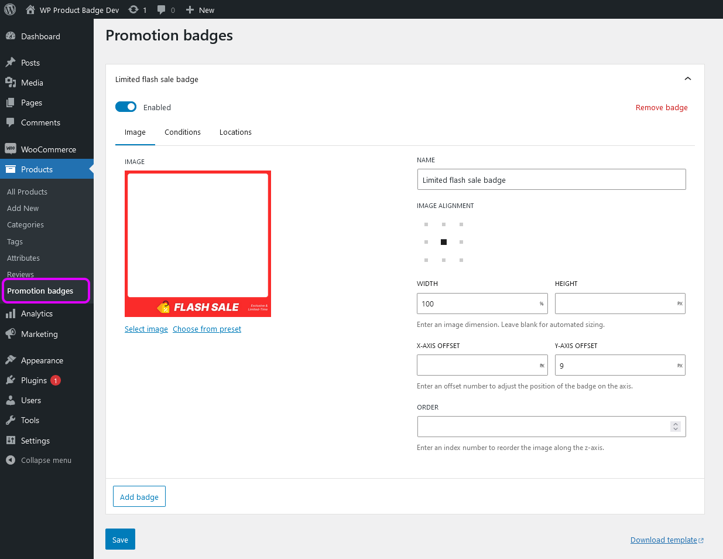Switch to the Locations tab
The image size is (723, 559).
tap(235, 132)
